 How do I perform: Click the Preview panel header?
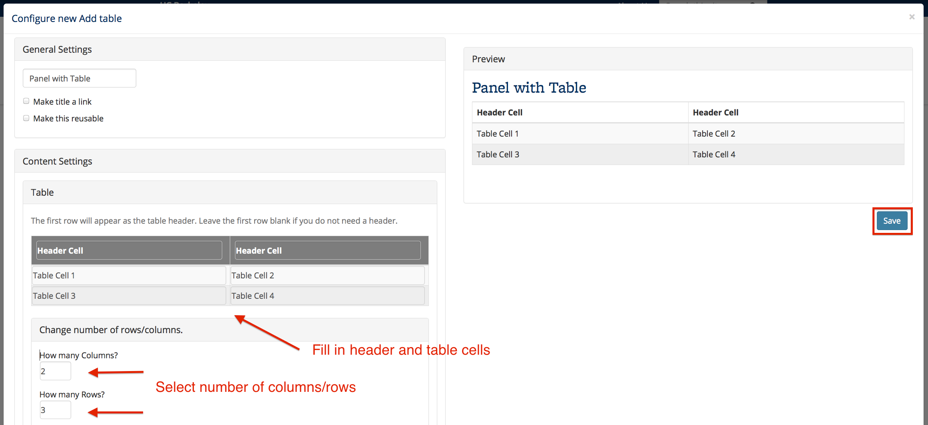[488, 59]
